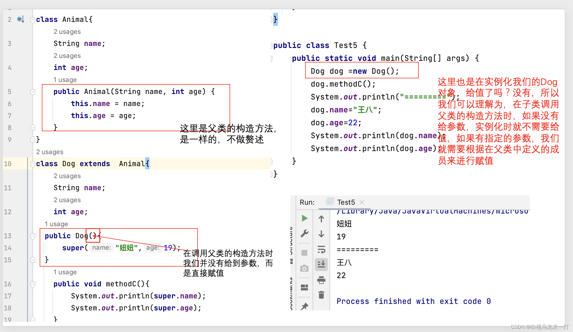Toggle soft-wrap in the Run console

click(321, 249)
